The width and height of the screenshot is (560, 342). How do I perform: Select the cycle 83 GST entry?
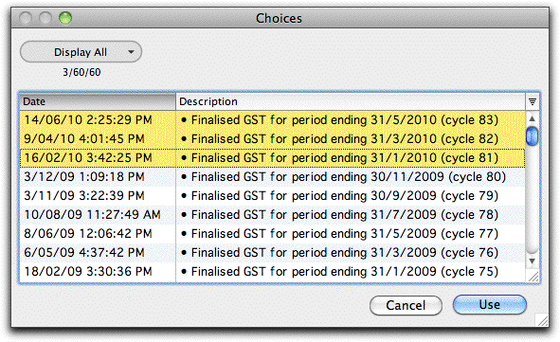(273, 120)
